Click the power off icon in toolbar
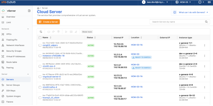Viewport: 213px width, 106px height. (49, 32)
